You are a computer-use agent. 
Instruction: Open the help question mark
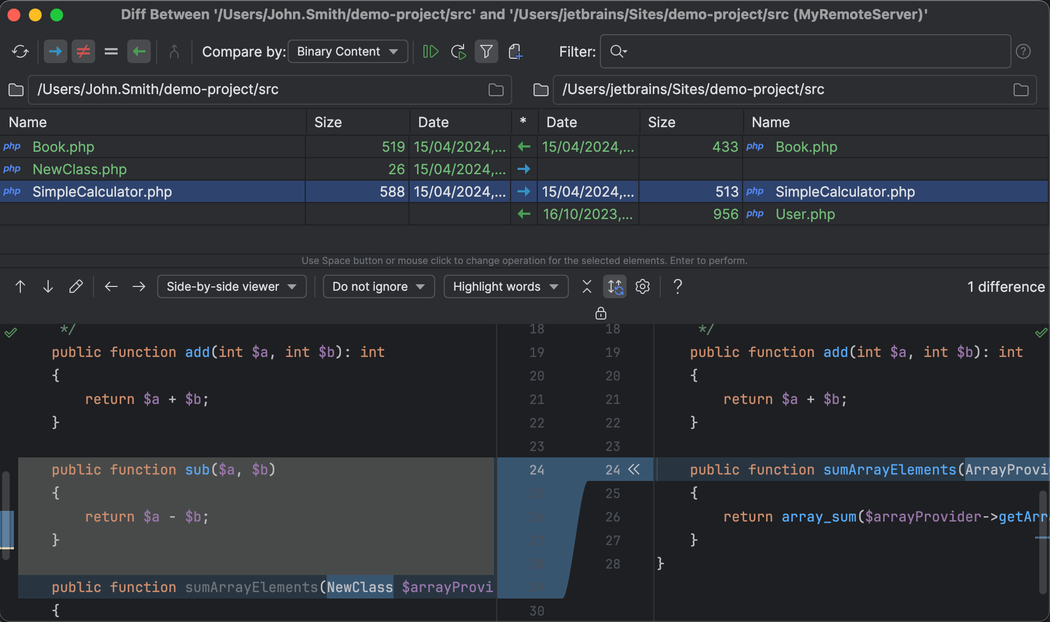point(677,286)
